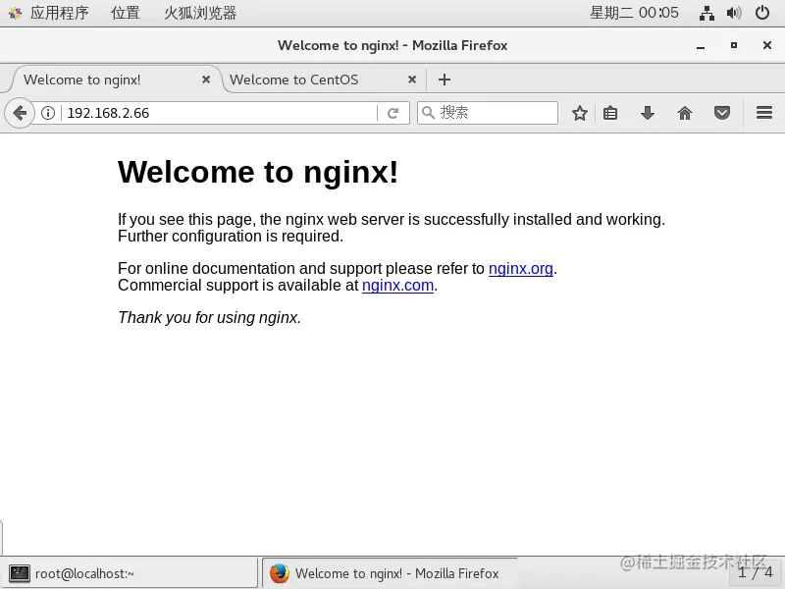Open the Firefox hamburger menu
The height and width of the screenshot is (589, 785).
click(x=764, y=113)
